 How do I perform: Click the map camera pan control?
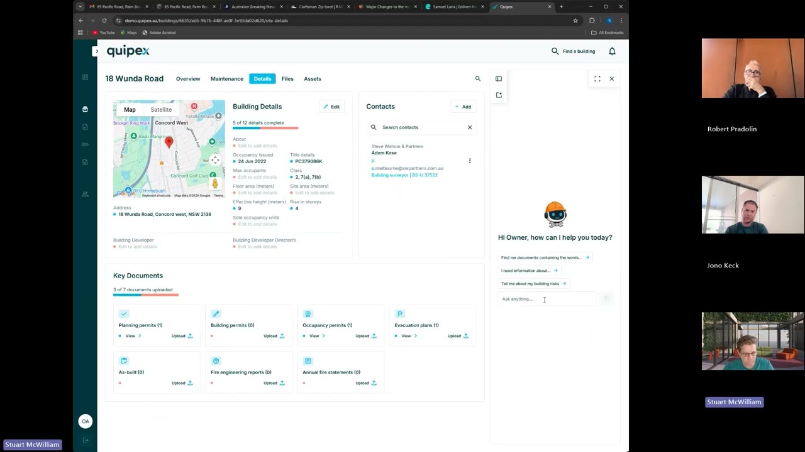click(x=215, y=160)
